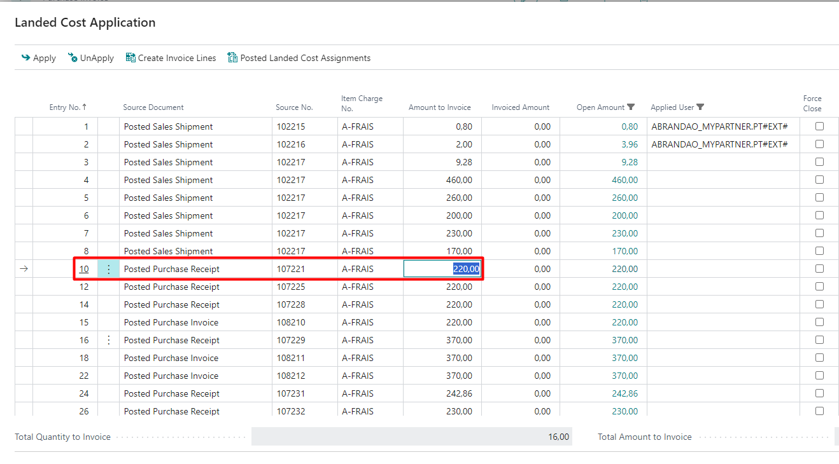Image resolution: width=839 pixels, height=464 pixels.
Task: Click the Create Invoice Lines icon
Action: tap(130, 58)
